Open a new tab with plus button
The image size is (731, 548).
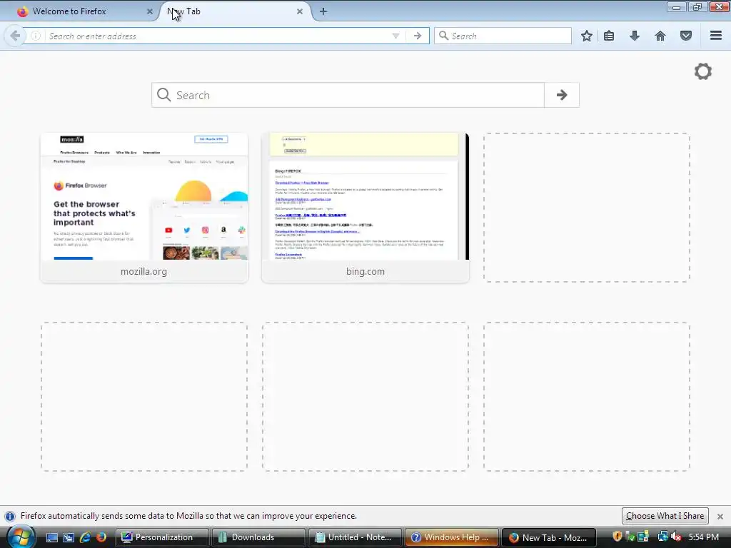click(x=323, y=11)
